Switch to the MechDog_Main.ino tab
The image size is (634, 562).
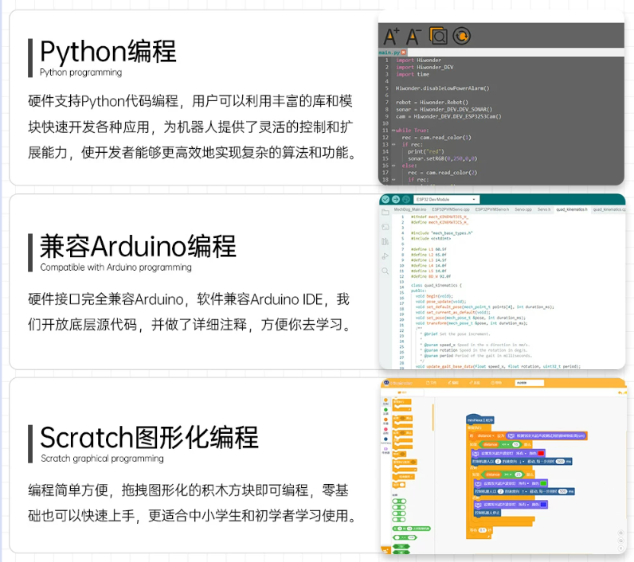409,209
